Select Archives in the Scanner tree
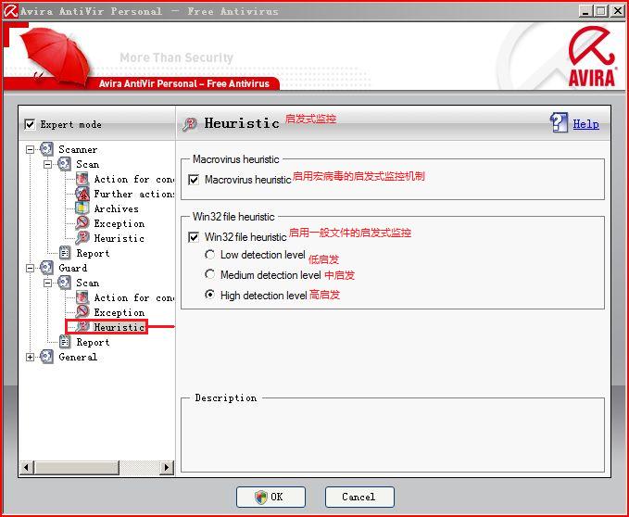629x517 pixels. click(x=117, y=208)
